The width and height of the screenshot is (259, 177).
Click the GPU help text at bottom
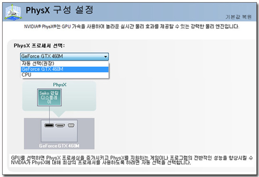tap(132, 160)
